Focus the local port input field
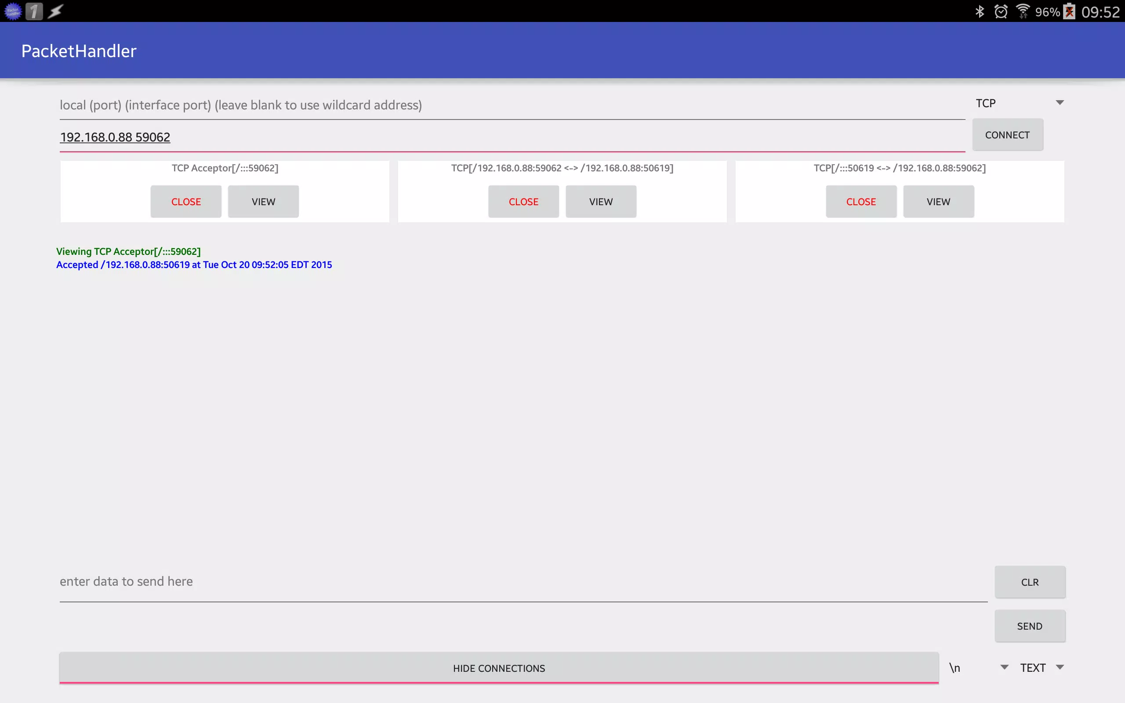 pos(512,105)
